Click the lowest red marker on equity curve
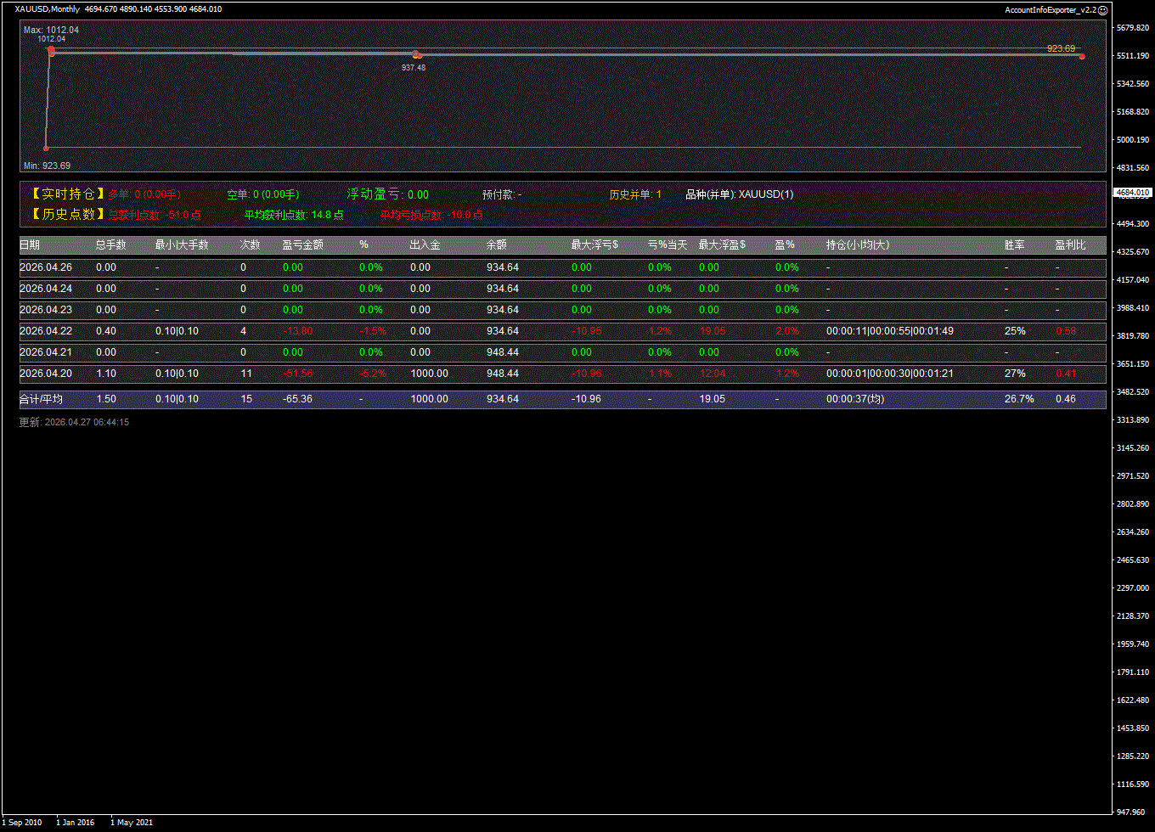The height and width of the screenshot is (832, 1155). click(46, 148)
